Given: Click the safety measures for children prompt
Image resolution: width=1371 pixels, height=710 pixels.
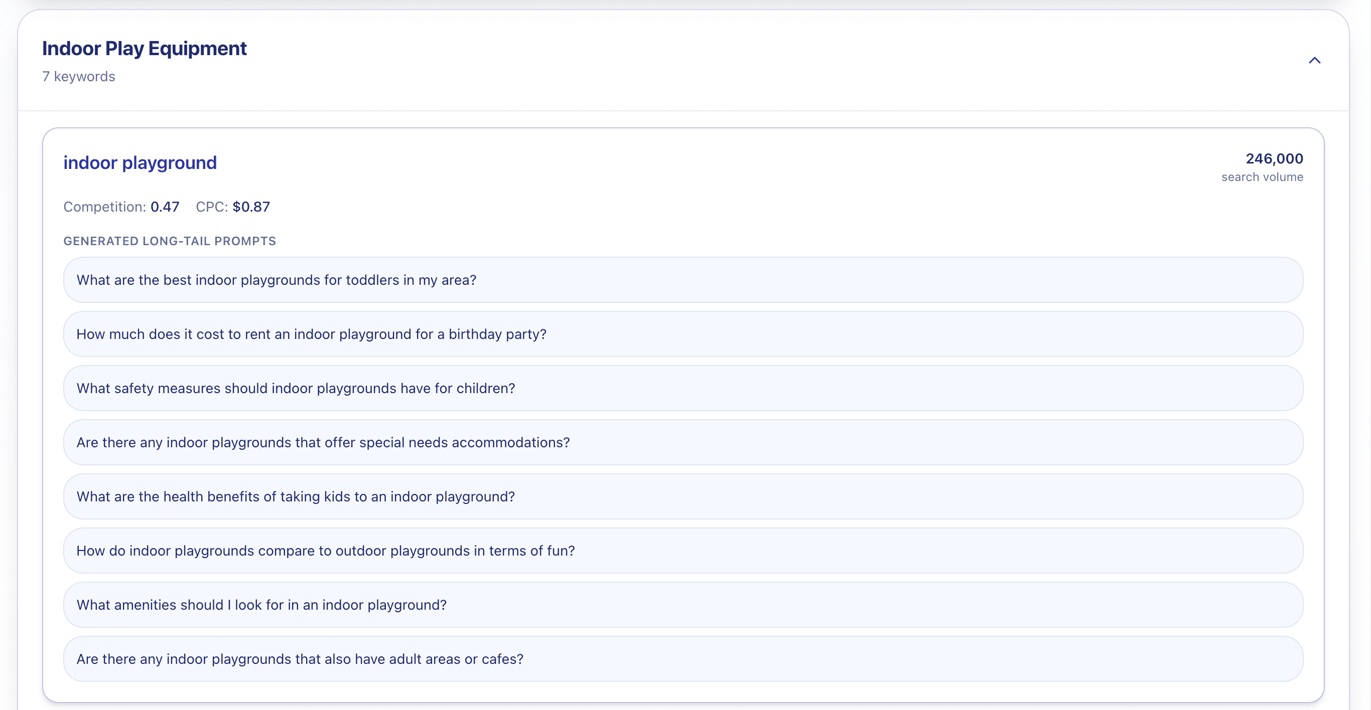Looking at the screenshot, I should click(x=296, y=389).
